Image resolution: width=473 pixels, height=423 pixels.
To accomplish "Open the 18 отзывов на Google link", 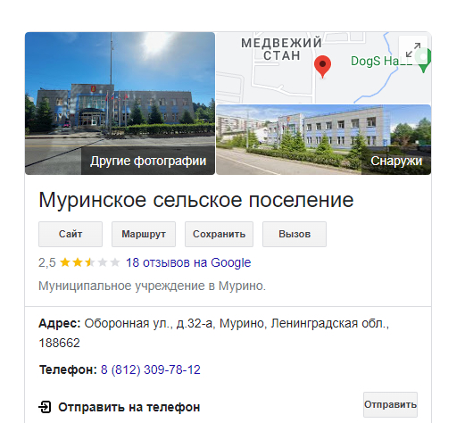I will 188,262.
